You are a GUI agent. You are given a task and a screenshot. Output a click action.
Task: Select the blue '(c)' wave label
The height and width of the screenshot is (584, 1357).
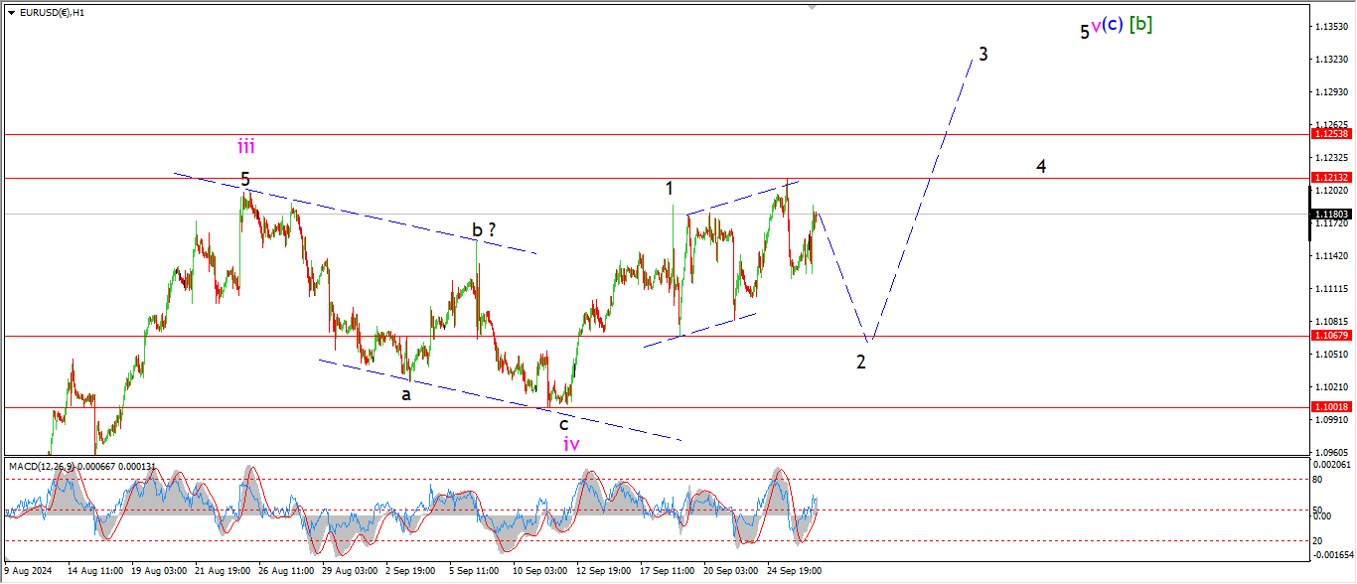(1113, 26)
